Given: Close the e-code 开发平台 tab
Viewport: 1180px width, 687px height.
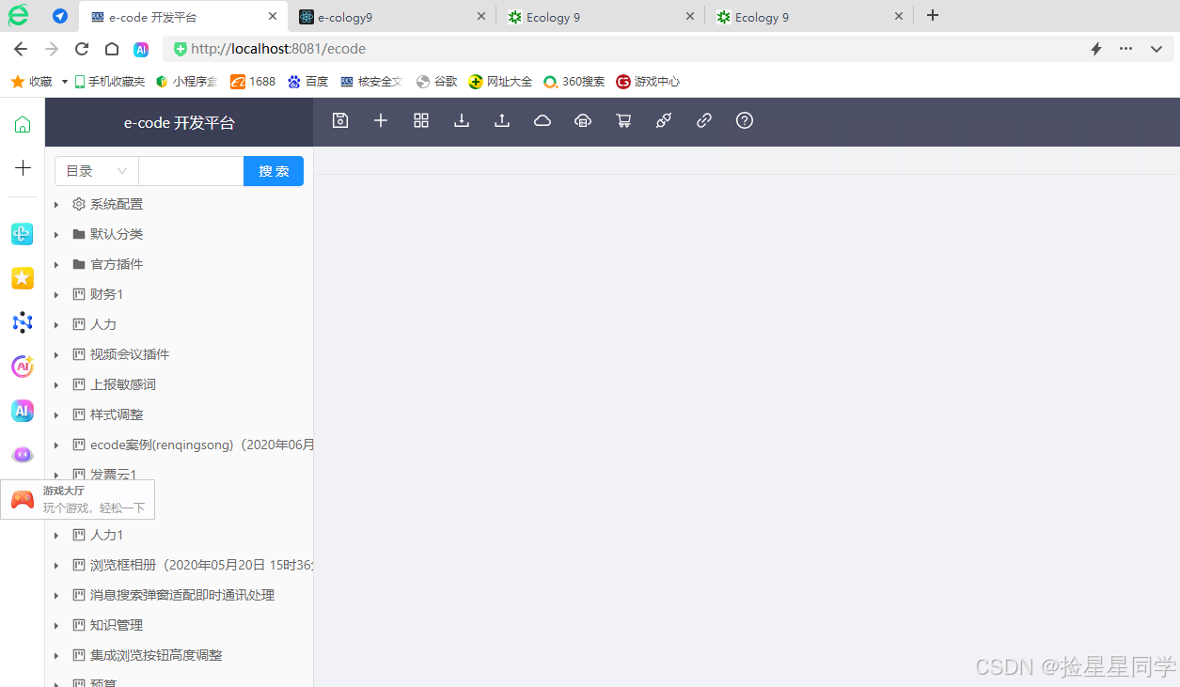Looking at the screenshot, I should tap(273, 16).
